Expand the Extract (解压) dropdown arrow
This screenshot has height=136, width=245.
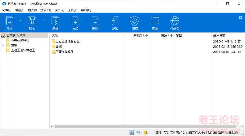(43, 20)
